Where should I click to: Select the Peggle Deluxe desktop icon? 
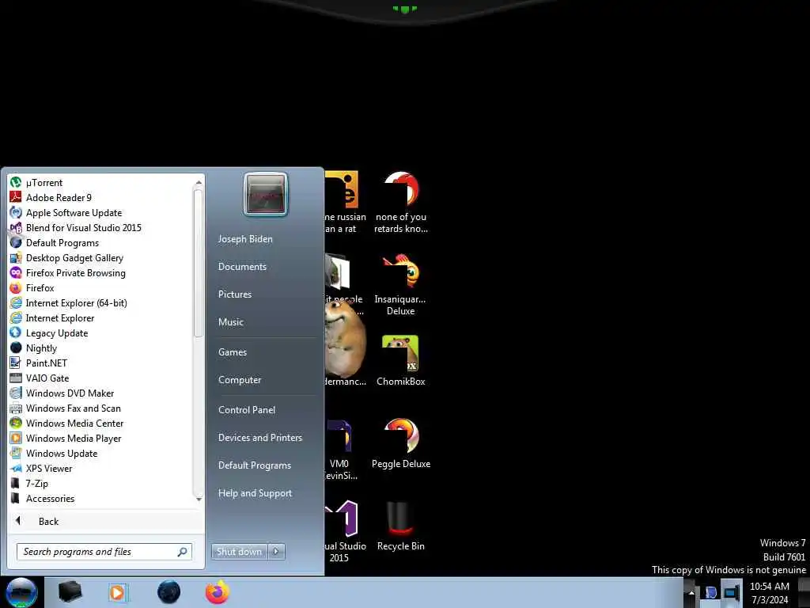401,443
